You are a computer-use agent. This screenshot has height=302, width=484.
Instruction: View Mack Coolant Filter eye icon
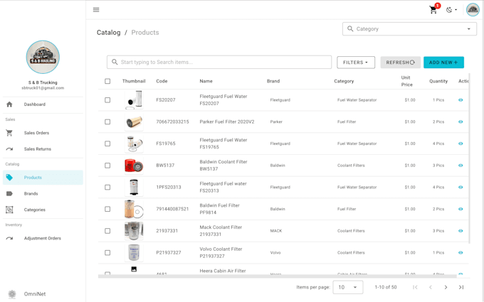(x=461, y=231)
